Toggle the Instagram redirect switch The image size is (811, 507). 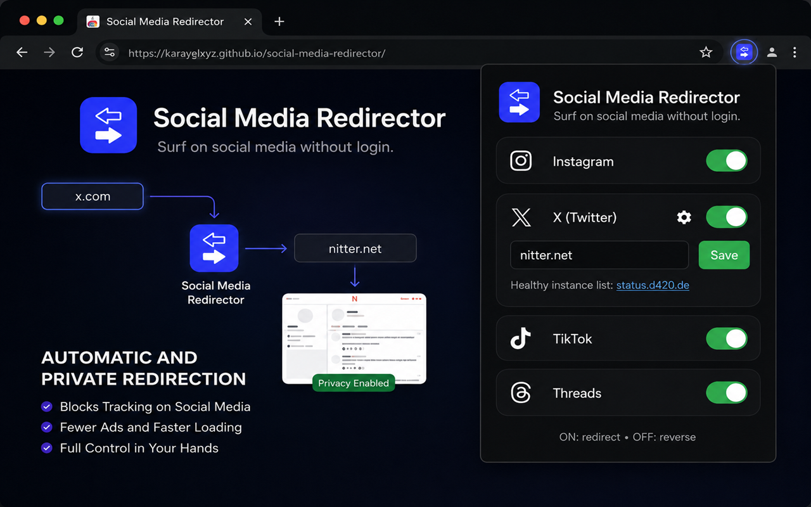(727, 161)
